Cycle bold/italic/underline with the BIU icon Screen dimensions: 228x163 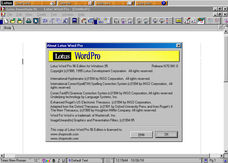pyautogui.click(x=117, y=21)
